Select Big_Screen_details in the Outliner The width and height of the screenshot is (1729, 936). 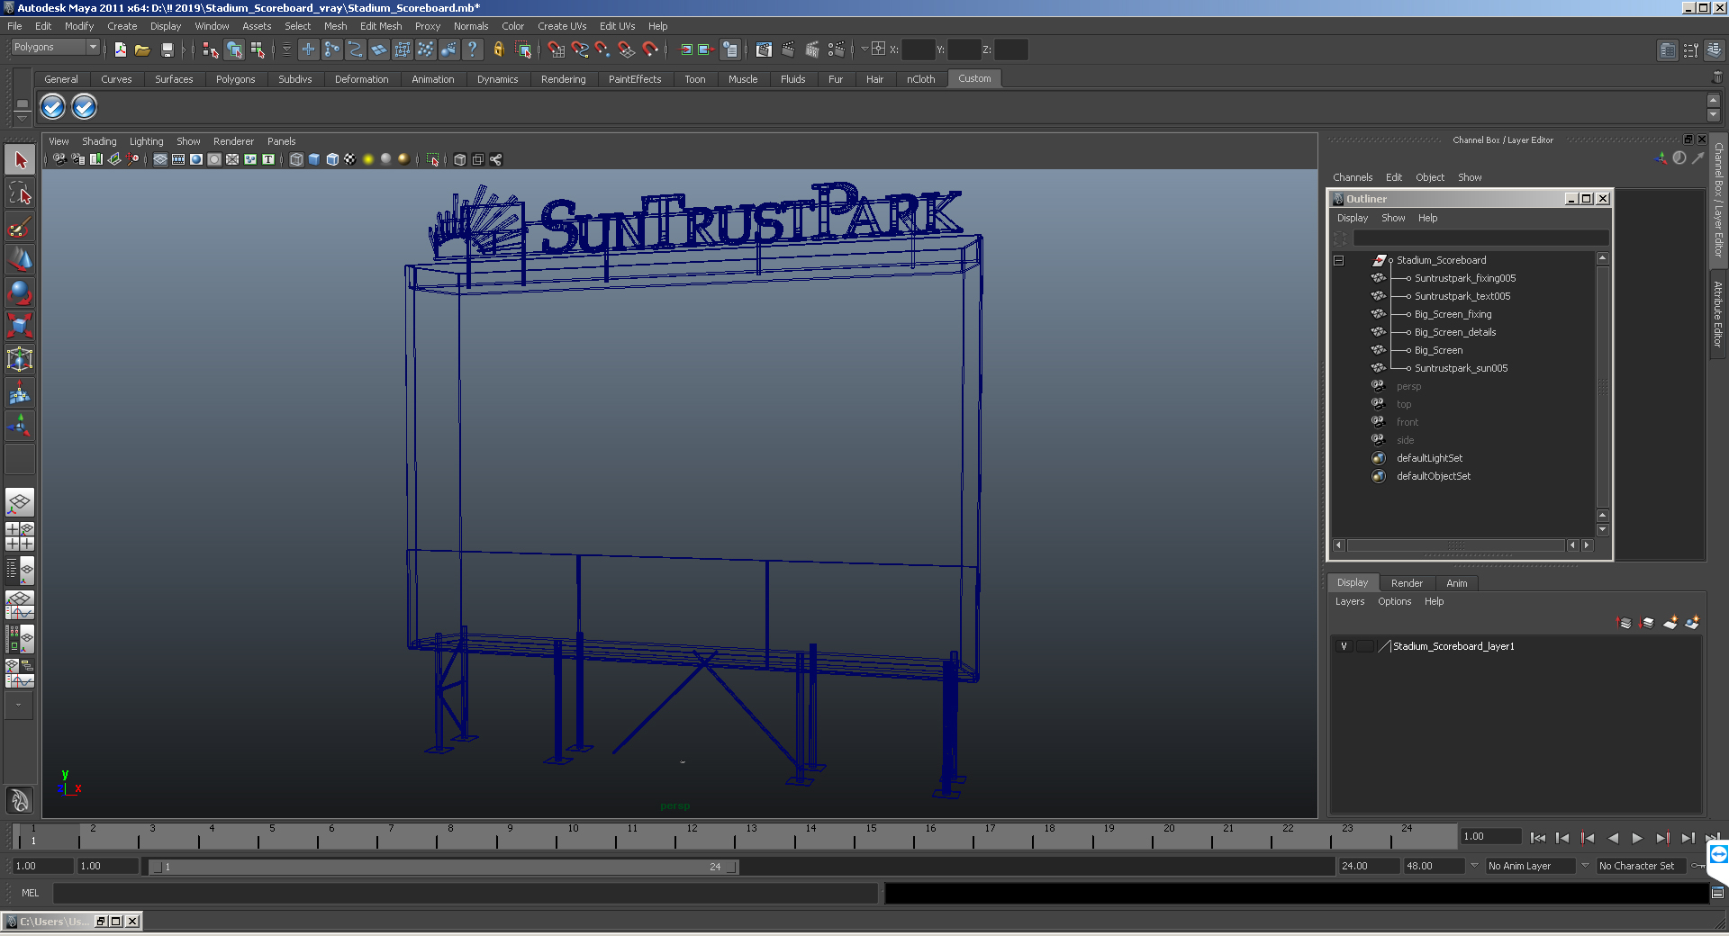[1454, 332]
